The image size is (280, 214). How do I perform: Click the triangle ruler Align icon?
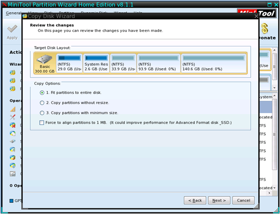coord(13,109)
